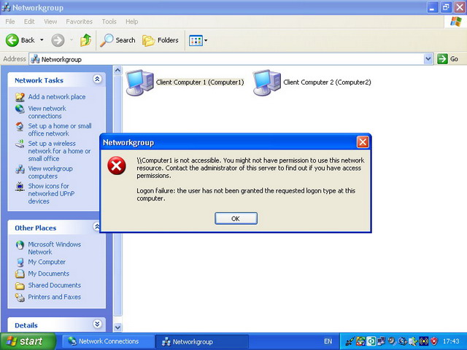This screenshot has width=467, height=350.
Task: Expand the Address bar dropdown
Action: 428,59
